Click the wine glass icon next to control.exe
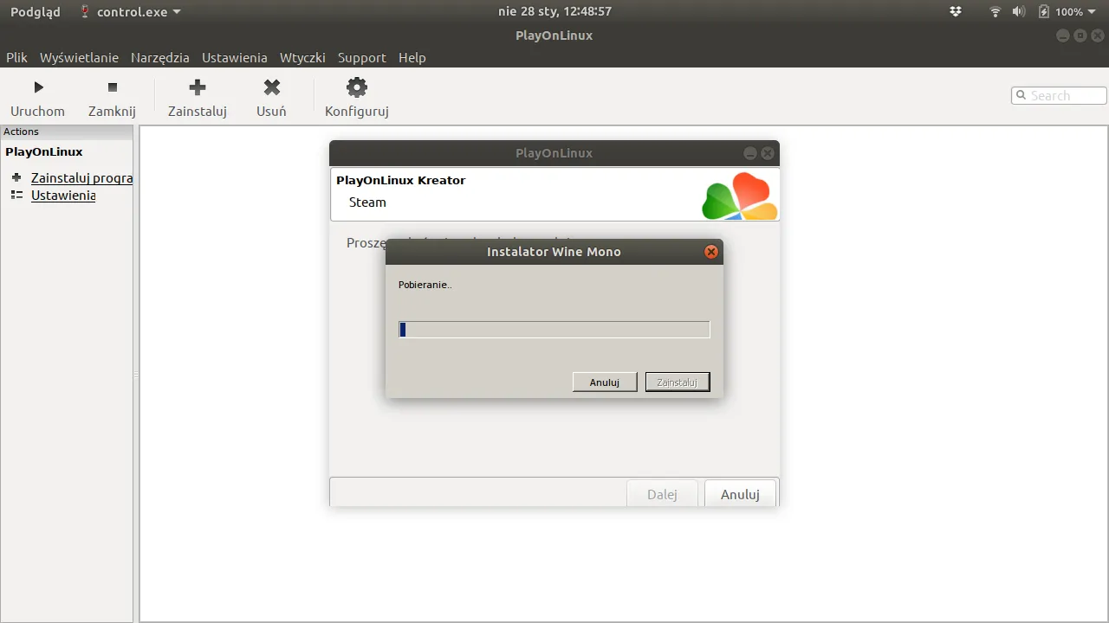The width and height of the screenshot is (1109, 623). (85, 11)
